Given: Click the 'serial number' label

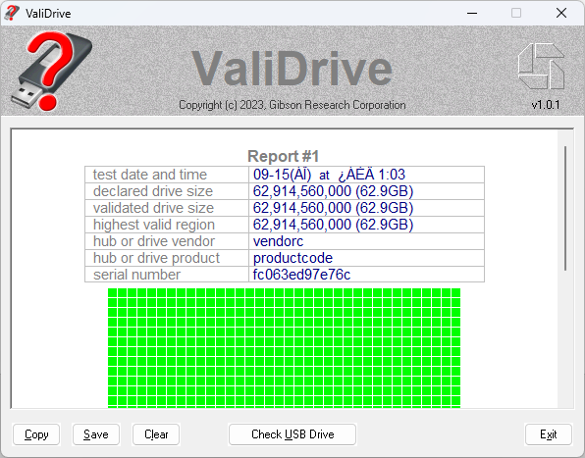Looking at the screenshot, I should click(136, 275).
